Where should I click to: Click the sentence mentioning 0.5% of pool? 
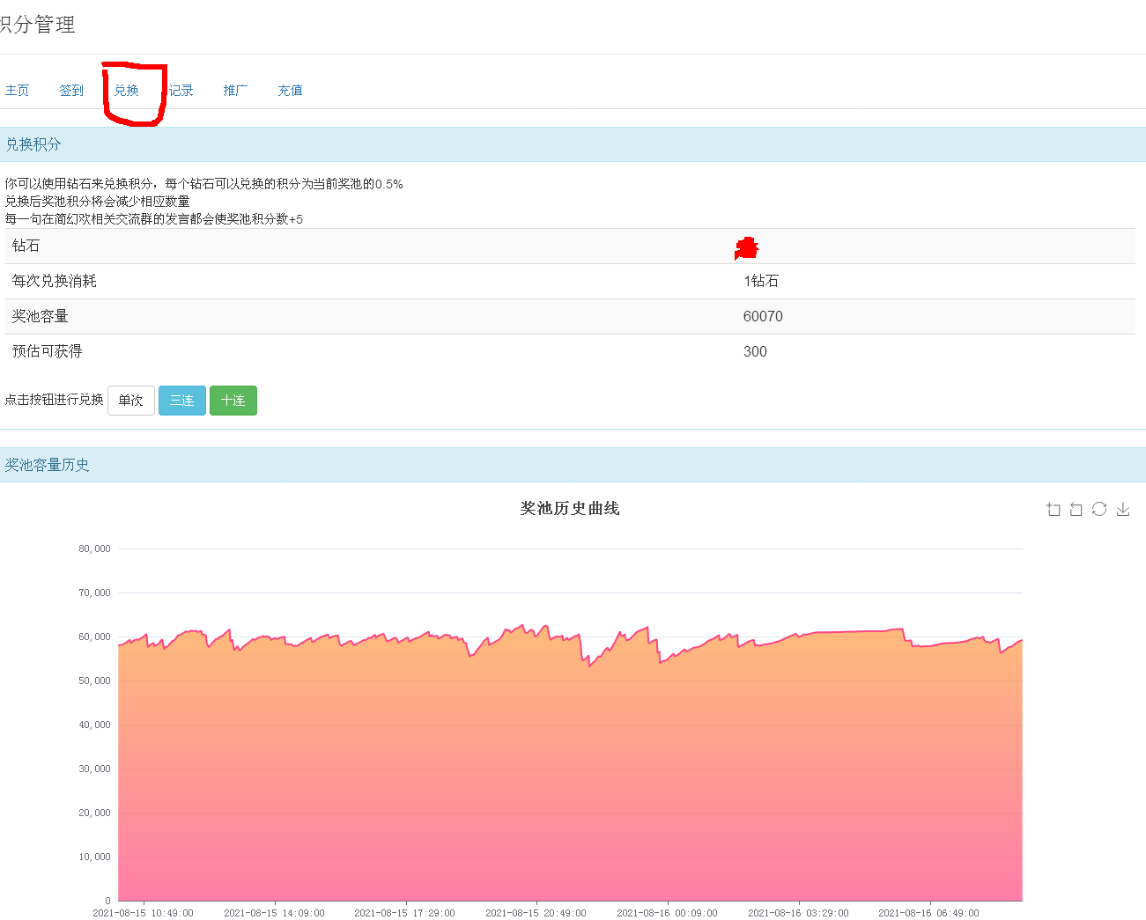click(x=203, y=184)
